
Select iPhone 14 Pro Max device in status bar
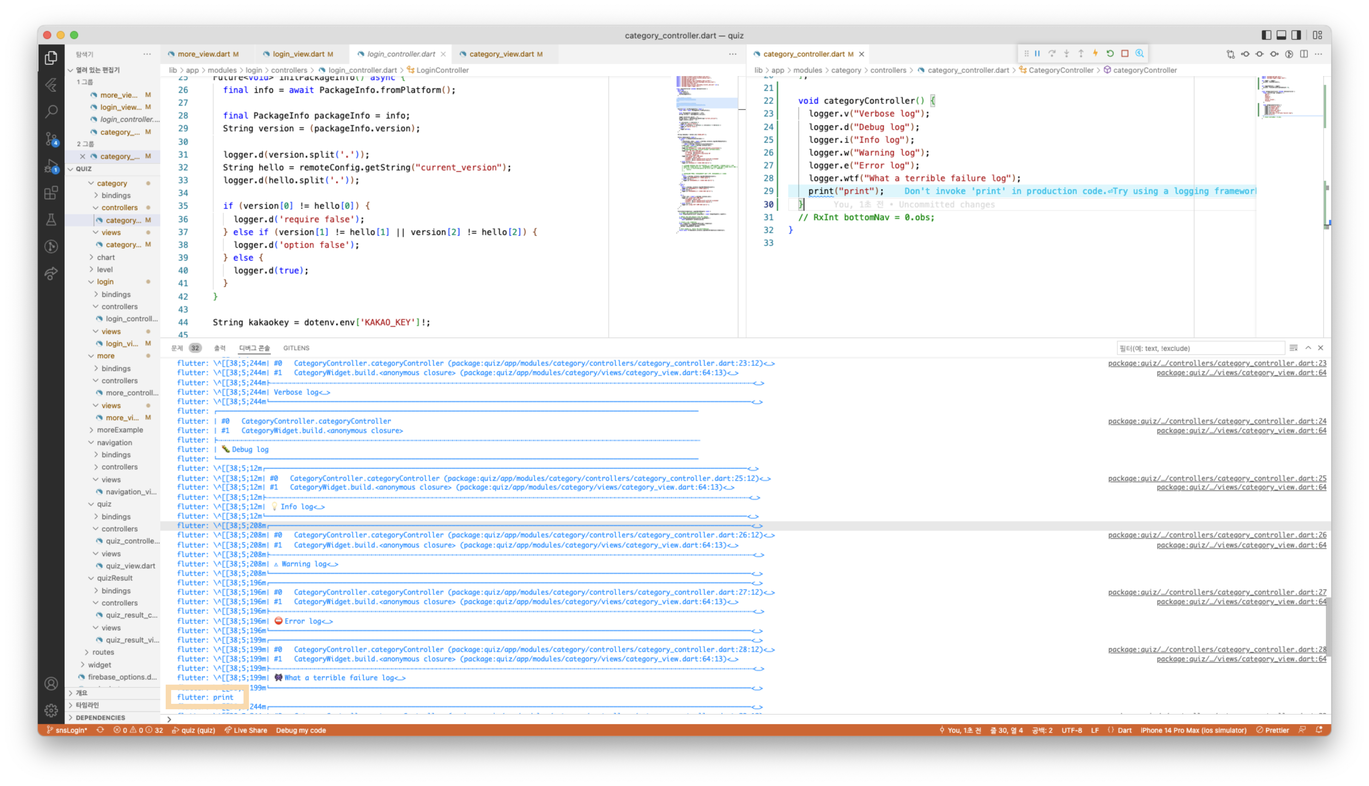1193,730
